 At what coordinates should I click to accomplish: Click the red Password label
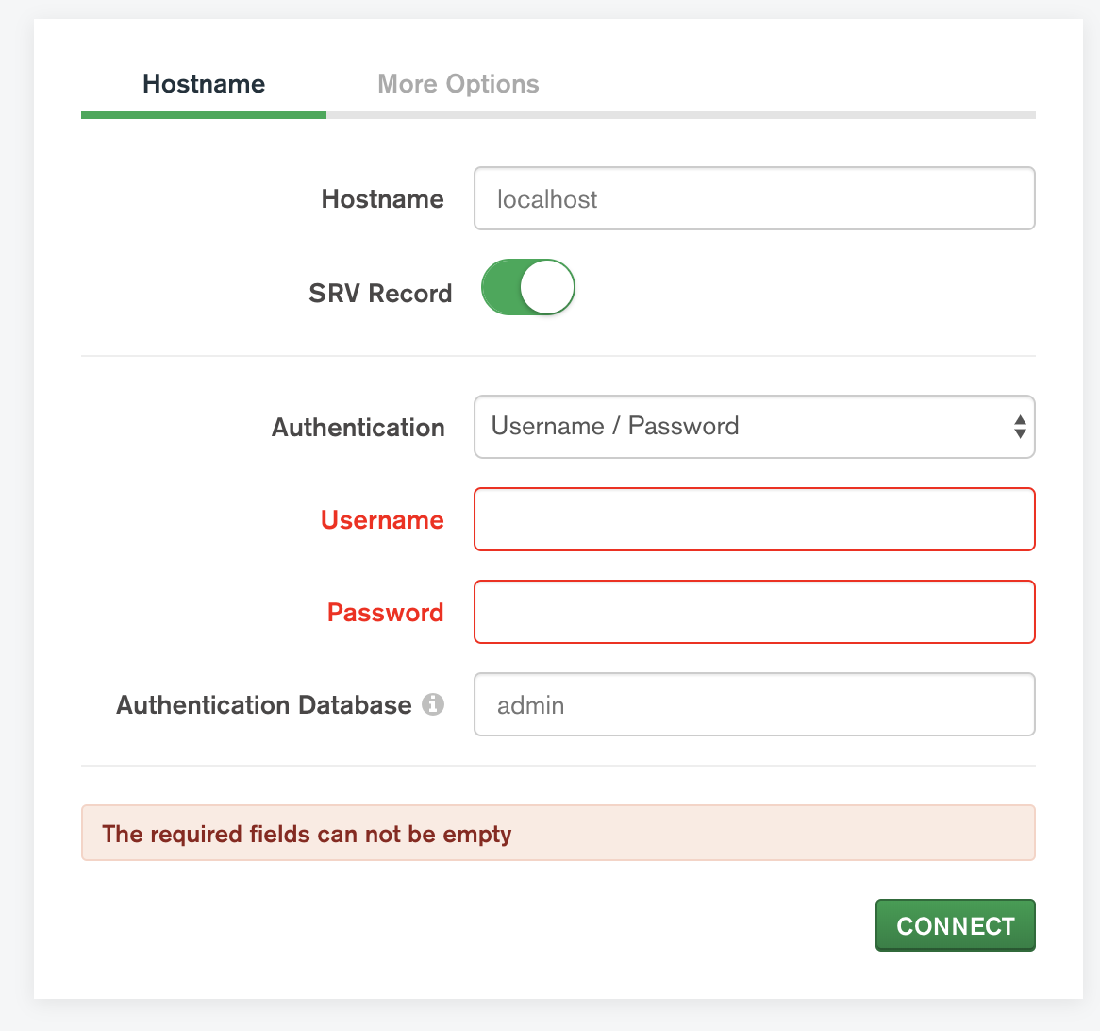click(x=385, y=613)
